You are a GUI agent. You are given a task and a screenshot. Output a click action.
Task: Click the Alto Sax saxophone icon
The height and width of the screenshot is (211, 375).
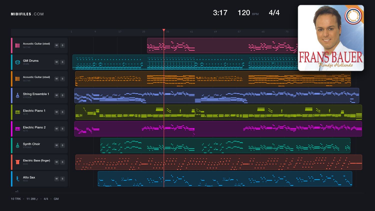pos(17,179)
